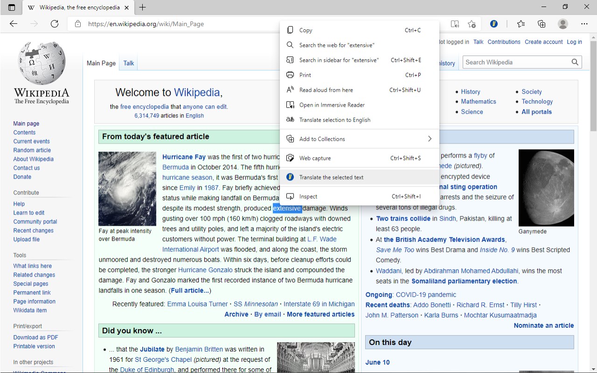Open the Community portal link
Screen dimensions: 597x373
tap(35, 221)
